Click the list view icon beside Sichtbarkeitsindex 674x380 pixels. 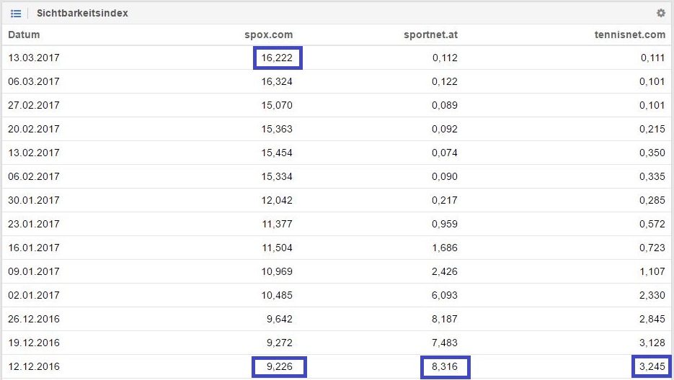16,13
